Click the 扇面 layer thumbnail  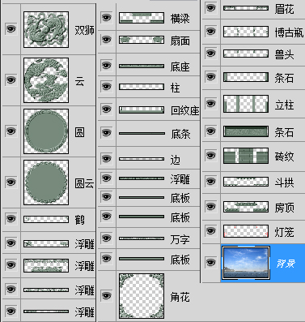(142, 40)
